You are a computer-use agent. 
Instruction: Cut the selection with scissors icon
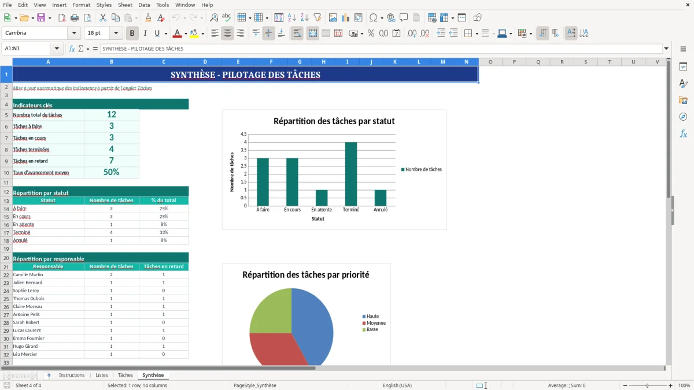(103, 18)
